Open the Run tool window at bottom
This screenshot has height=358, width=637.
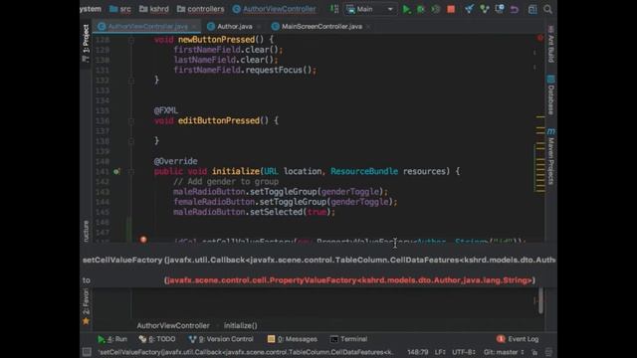[x=112, y=339]
